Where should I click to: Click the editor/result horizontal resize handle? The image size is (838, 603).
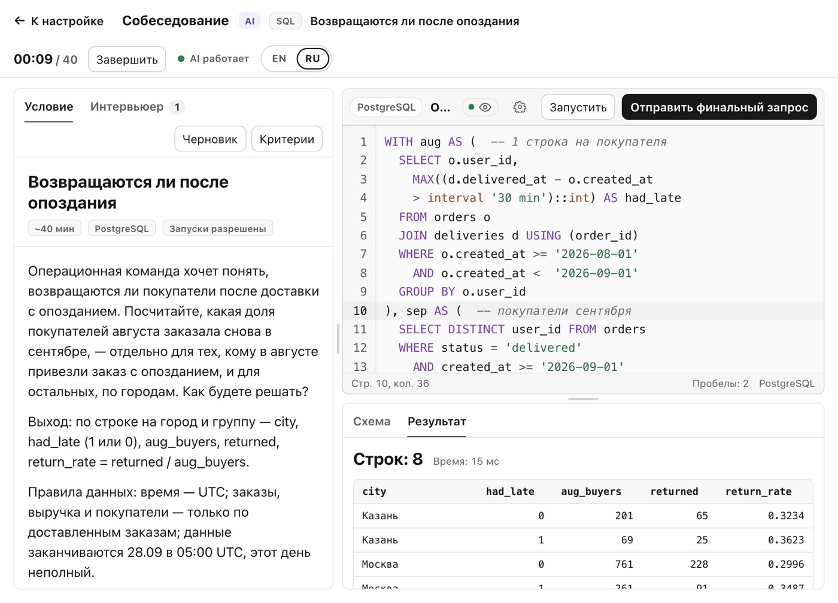[x=583, y=399]
